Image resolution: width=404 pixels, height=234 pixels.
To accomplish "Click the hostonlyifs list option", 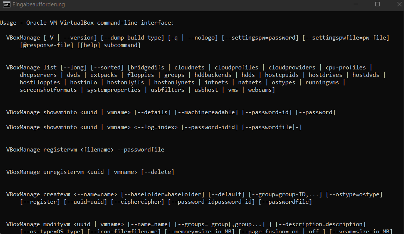I will point(126,82).
